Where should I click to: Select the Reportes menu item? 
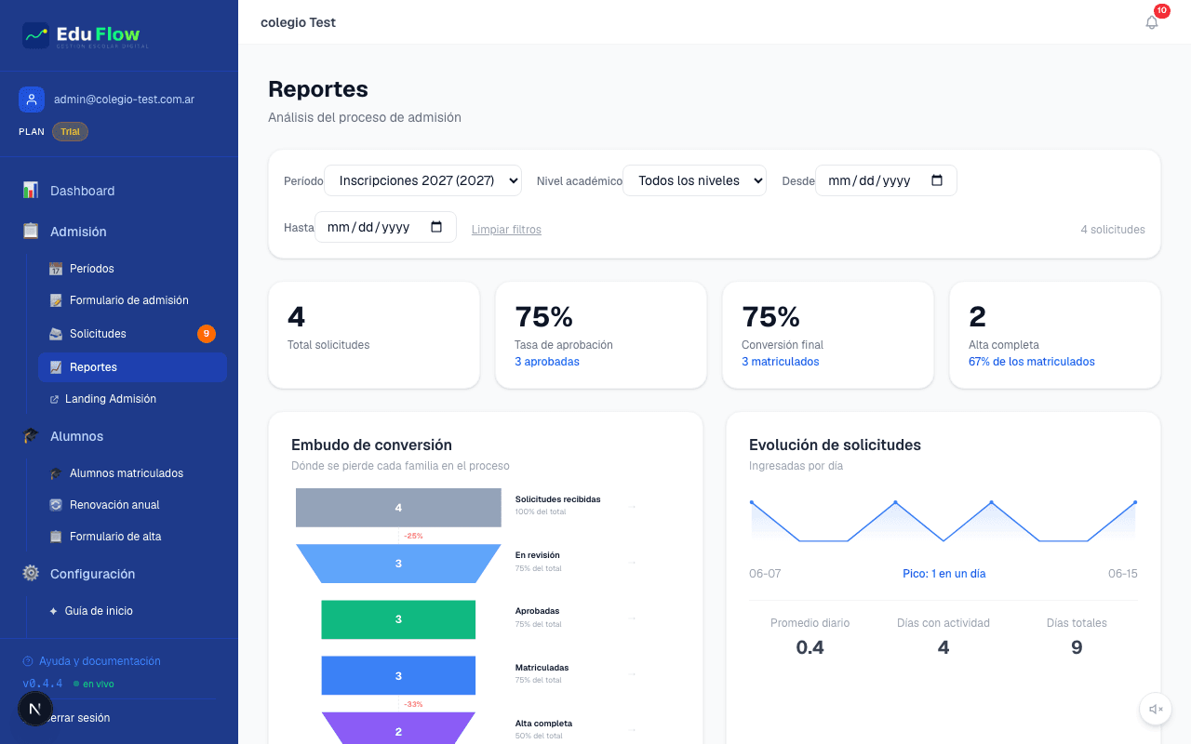click(132, 367)
